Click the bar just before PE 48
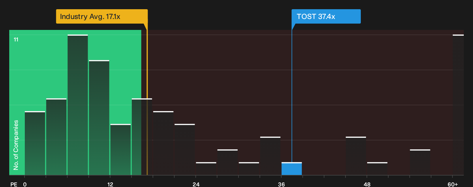 click(356, 156)
